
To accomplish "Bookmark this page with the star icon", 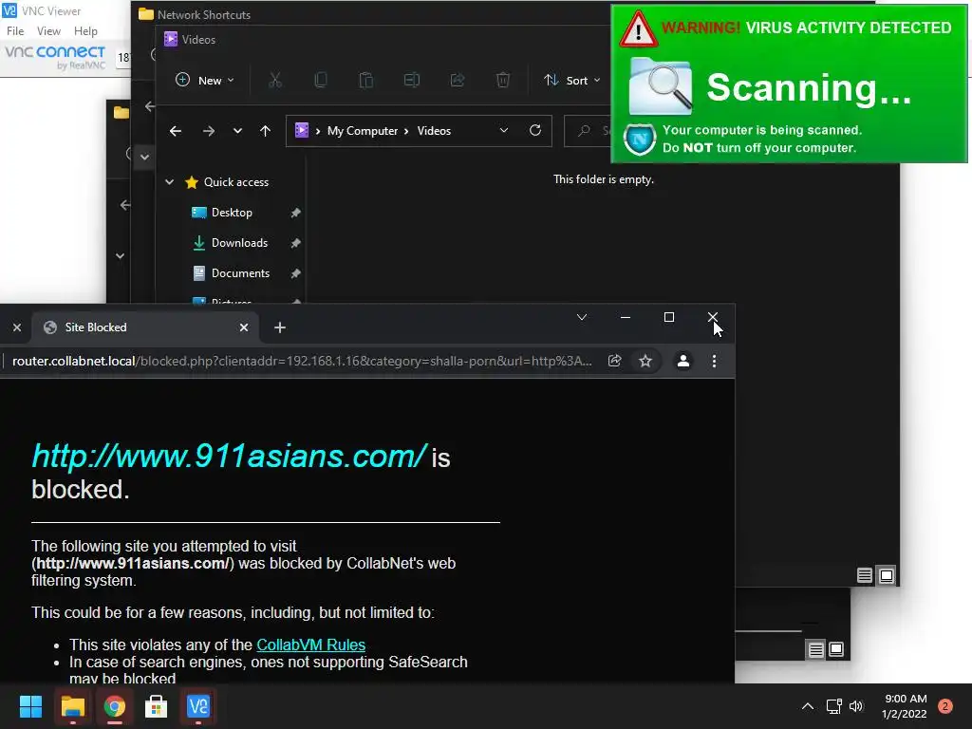I will pos(645,361).
